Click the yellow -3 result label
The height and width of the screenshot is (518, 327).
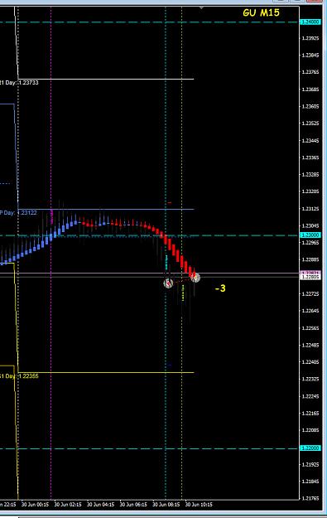click(220, 288)
